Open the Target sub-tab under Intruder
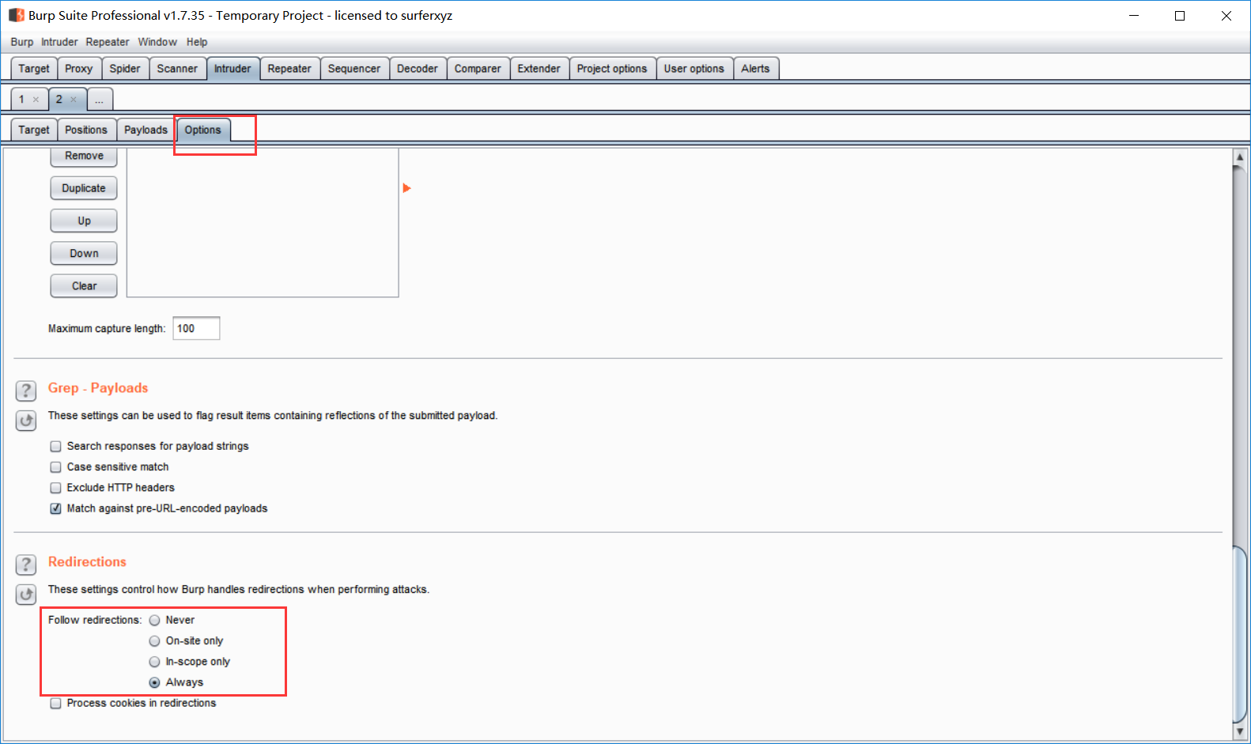This screenshot has width=1251, height=744. pyautogui.click(x=34, y=130)
